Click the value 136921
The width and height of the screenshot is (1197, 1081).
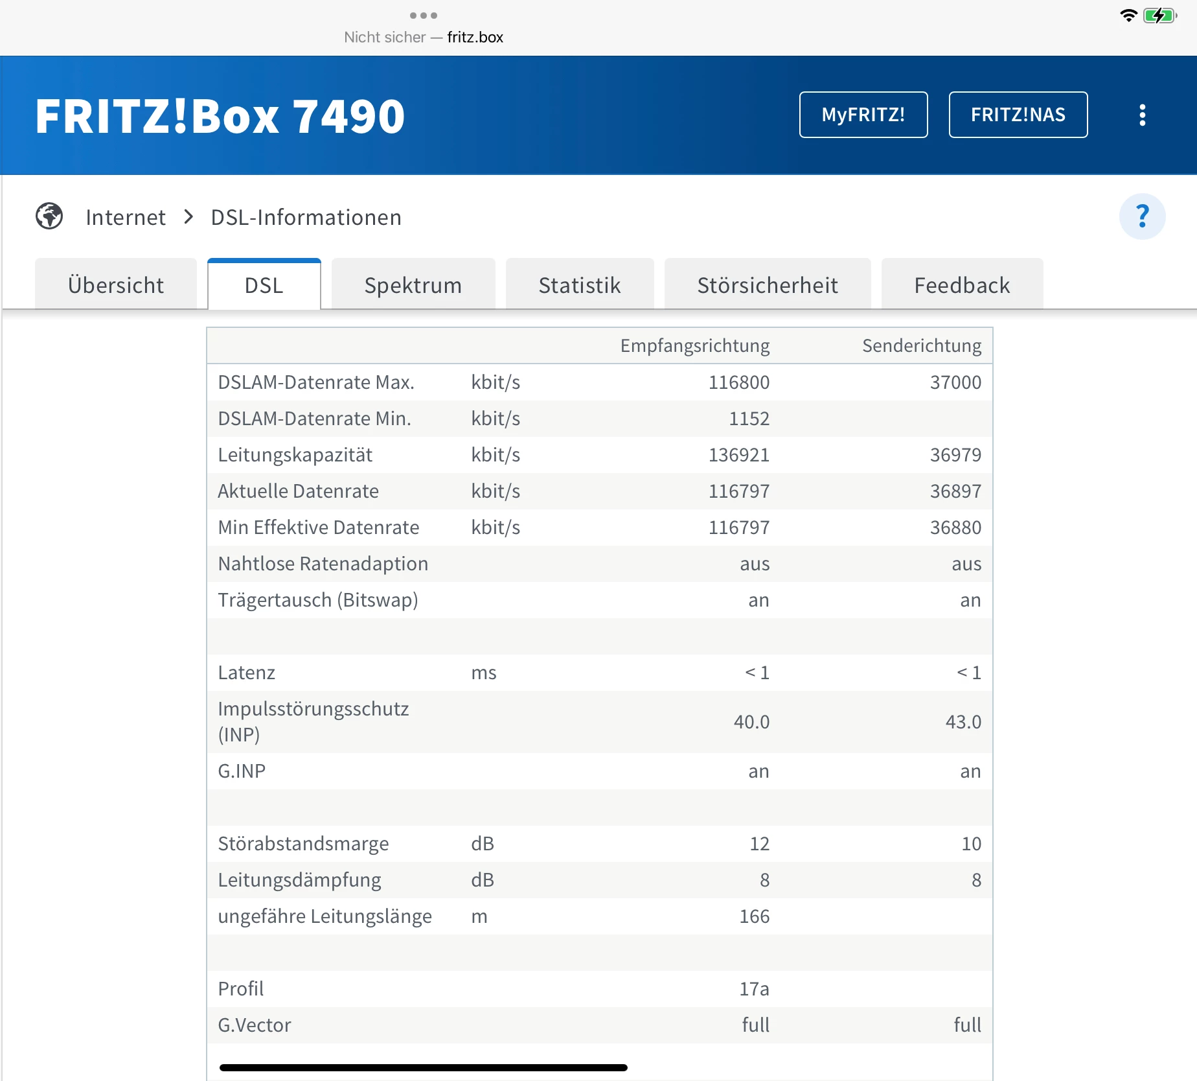point(739,454)
